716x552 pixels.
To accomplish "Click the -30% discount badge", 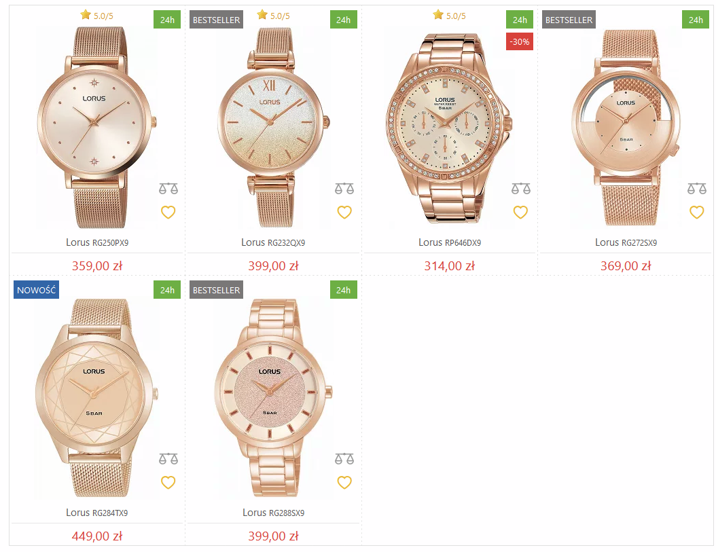I will click(520, 41).
